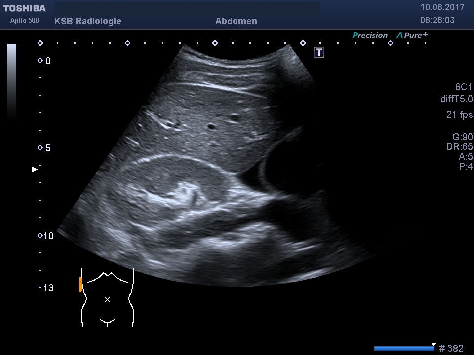Click the T marker icon above the scan
Viewport: 474px width, 355px height.
coord(319,53)
